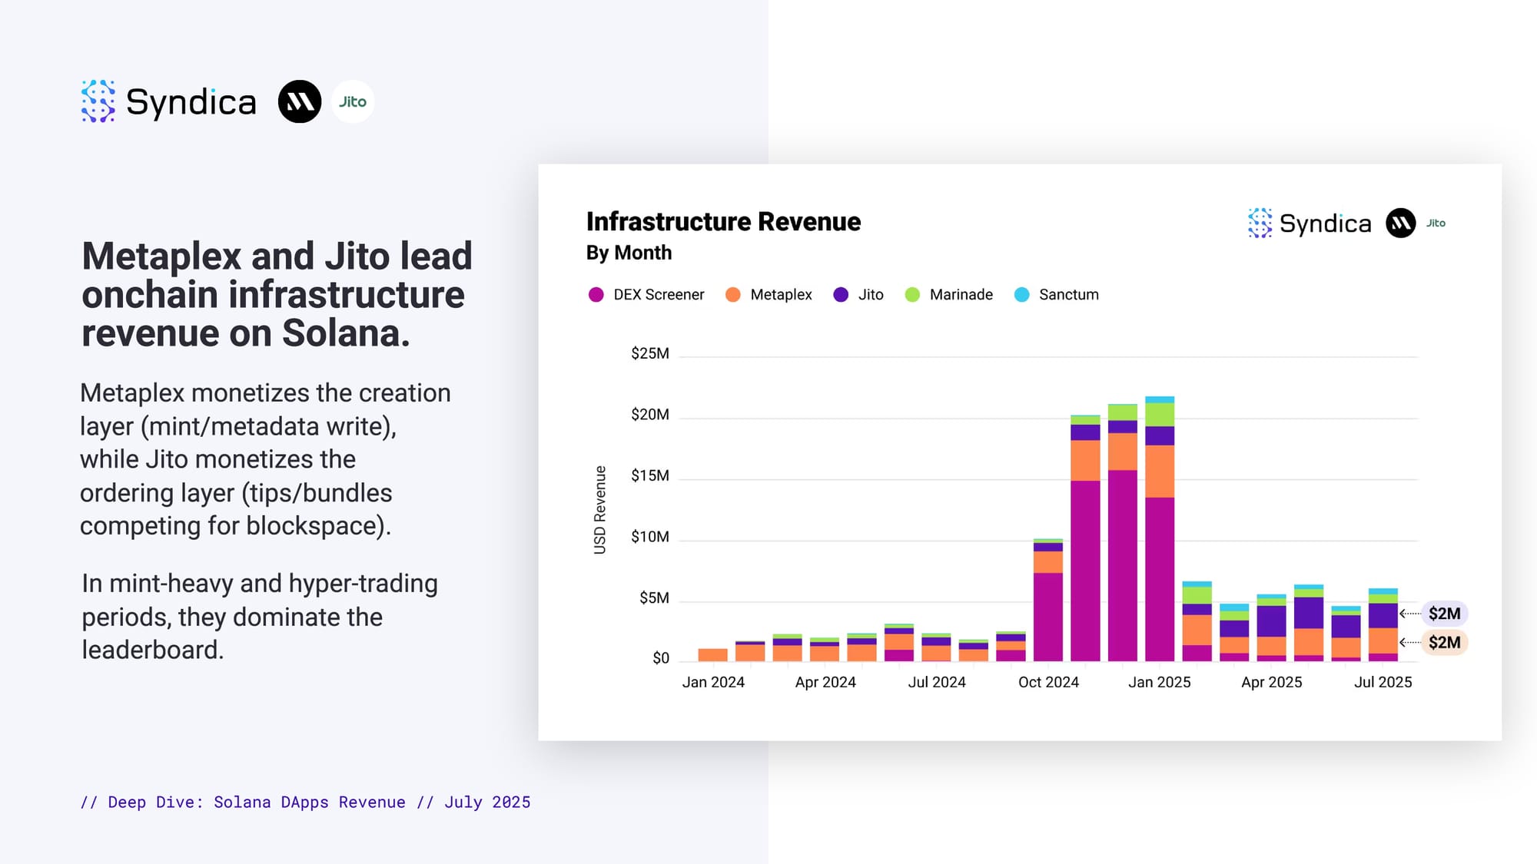Click the Marinade green legend dot
Screen dimensions: 1537x864
tap(912, 295)
